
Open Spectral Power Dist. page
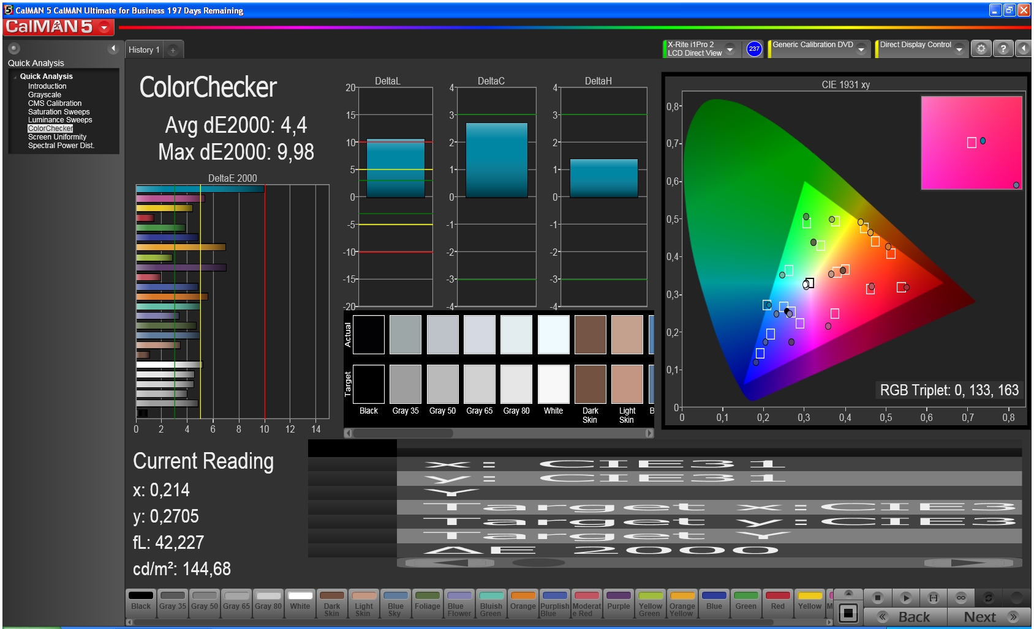click(x=61, y=146)
